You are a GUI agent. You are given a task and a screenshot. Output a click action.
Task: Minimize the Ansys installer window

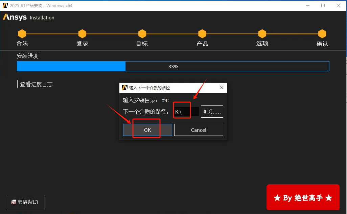click(x=308, y=5)
